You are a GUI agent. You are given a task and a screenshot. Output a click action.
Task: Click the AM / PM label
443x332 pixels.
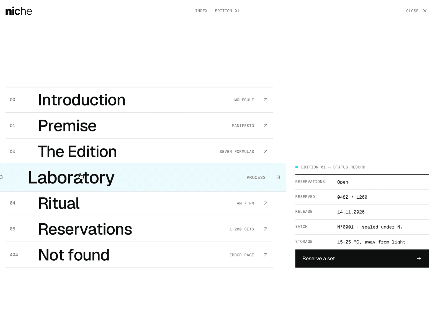pos(245,203)
